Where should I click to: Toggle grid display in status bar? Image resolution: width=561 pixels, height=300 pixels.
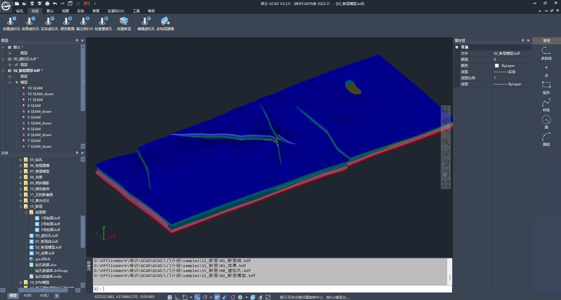point(170,297)
